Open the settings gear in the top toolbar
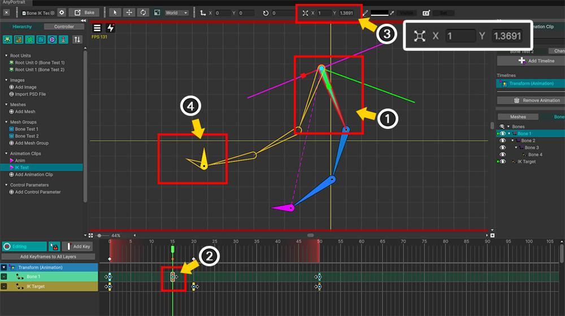 [x=62, y=12]
